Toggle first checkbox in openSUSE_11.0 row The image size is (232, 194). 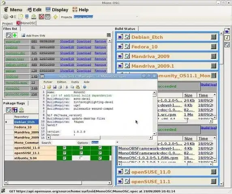click(64, 148)
